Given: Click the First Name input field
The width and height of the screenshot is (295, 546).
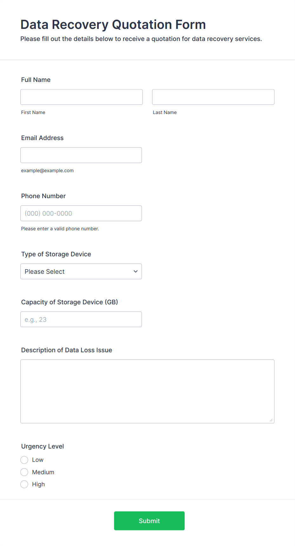Looking at the screenshot, I should (82, 97).
